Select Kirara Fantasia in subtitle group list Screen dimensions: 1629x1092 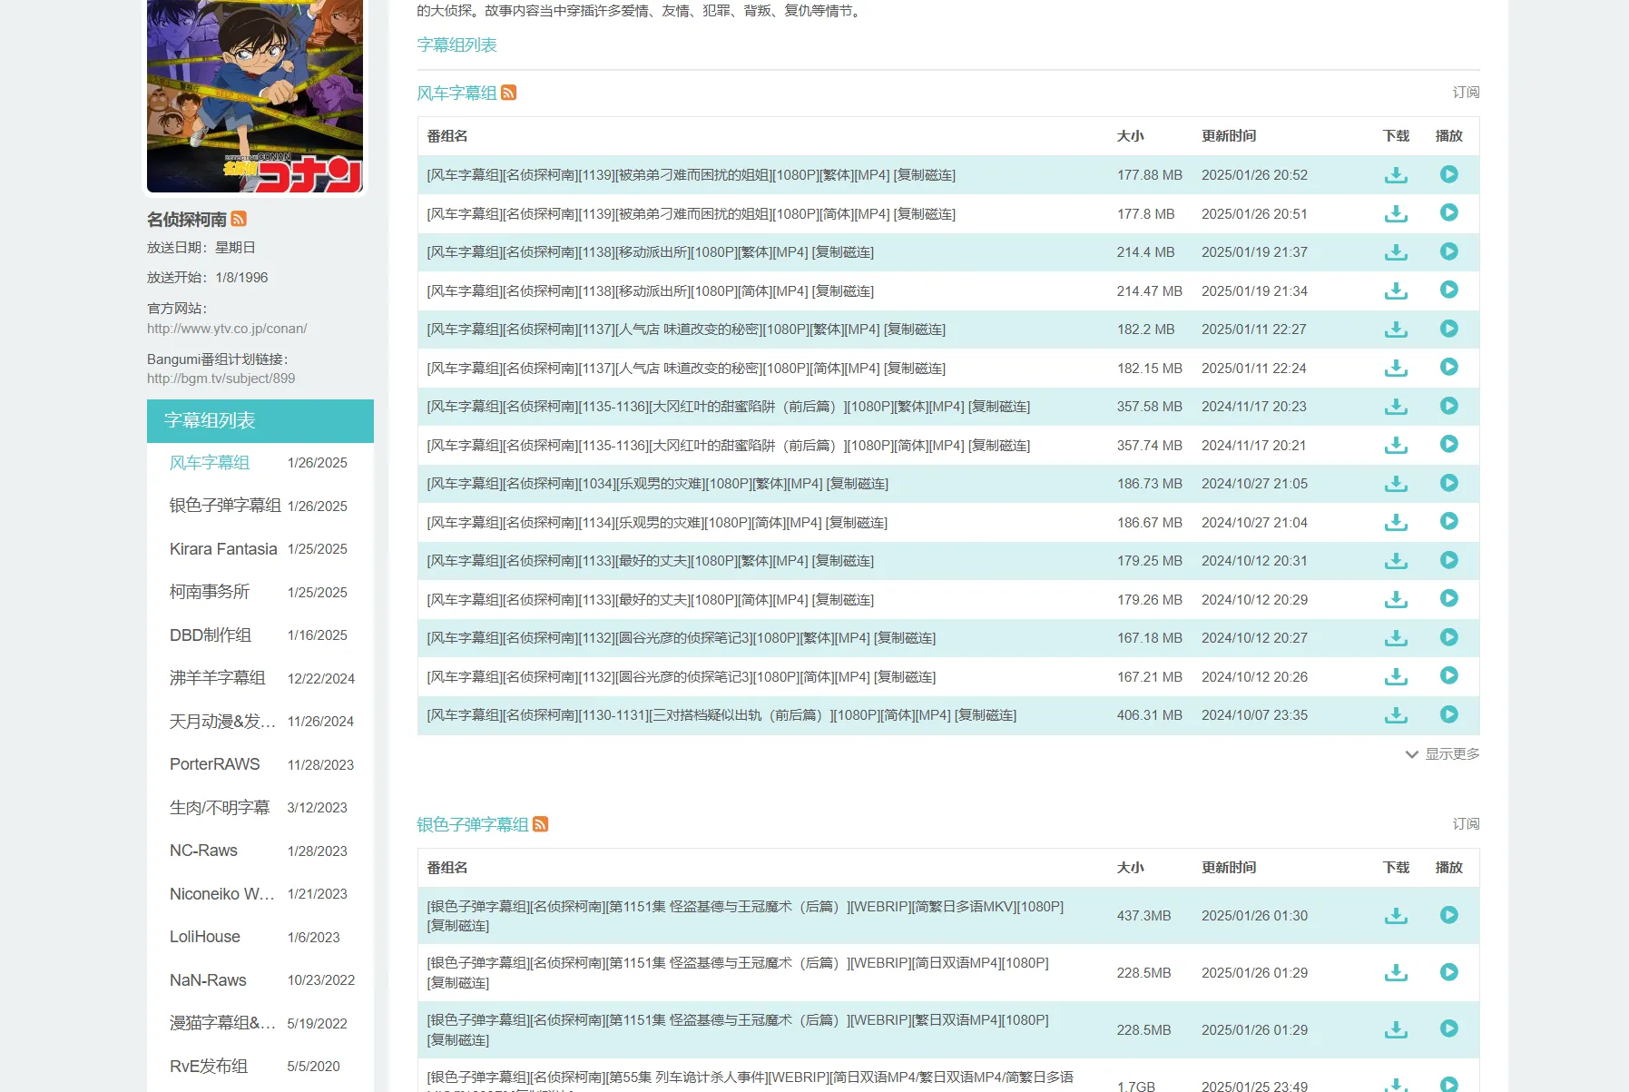(x=223, y=549)
